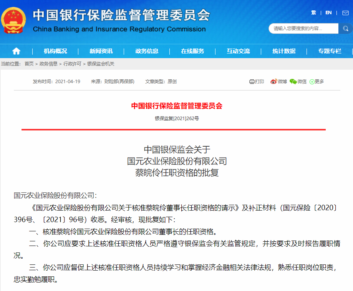Share via the Weibo icon
Screen dimensions: 353x291
coord(273,82)
